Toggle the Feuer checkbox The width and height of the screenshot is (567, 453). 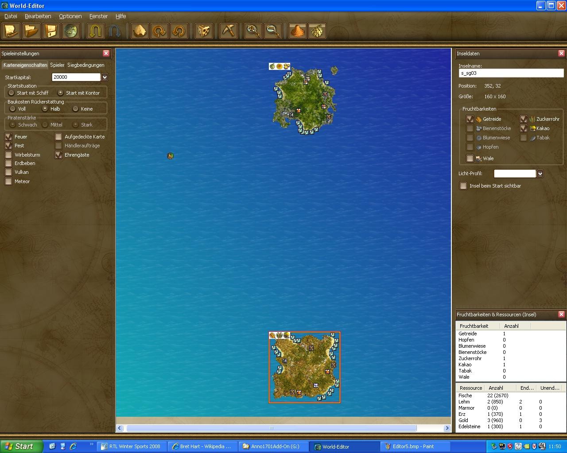[8, 137]
